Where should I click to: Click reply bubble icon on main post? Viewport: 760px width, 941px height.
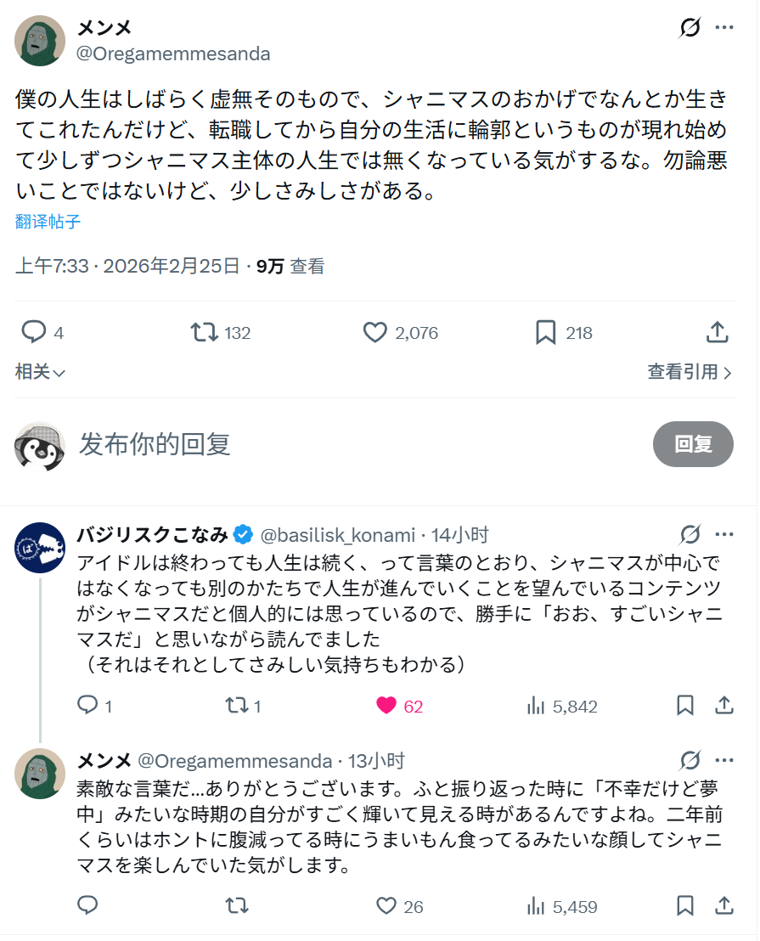point(33,332)
